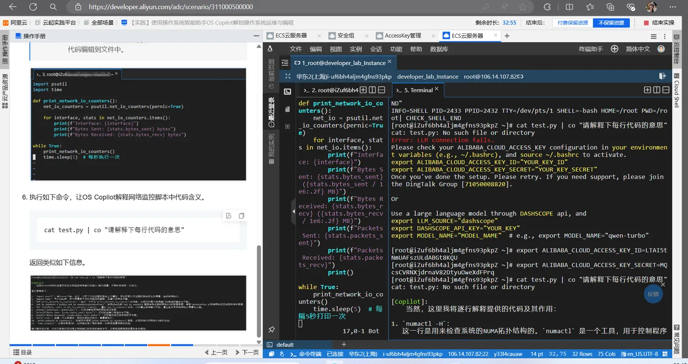Bookmark the page with the star icon
688x364 pixels.
point(523,7)
